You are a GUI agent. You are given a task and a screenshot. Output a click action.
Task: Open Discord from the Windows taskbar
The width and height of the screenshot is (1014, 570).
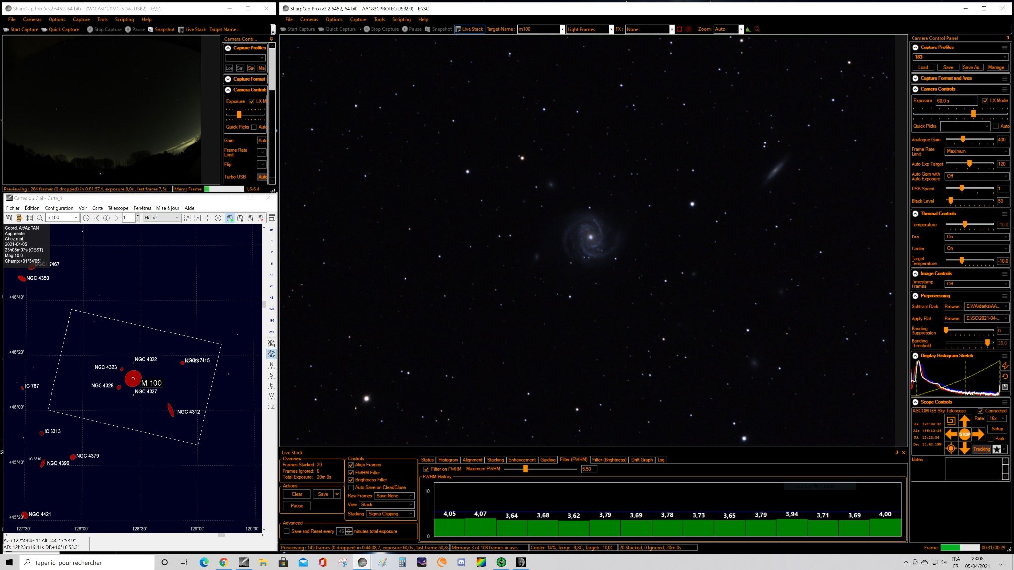[461, 562]
